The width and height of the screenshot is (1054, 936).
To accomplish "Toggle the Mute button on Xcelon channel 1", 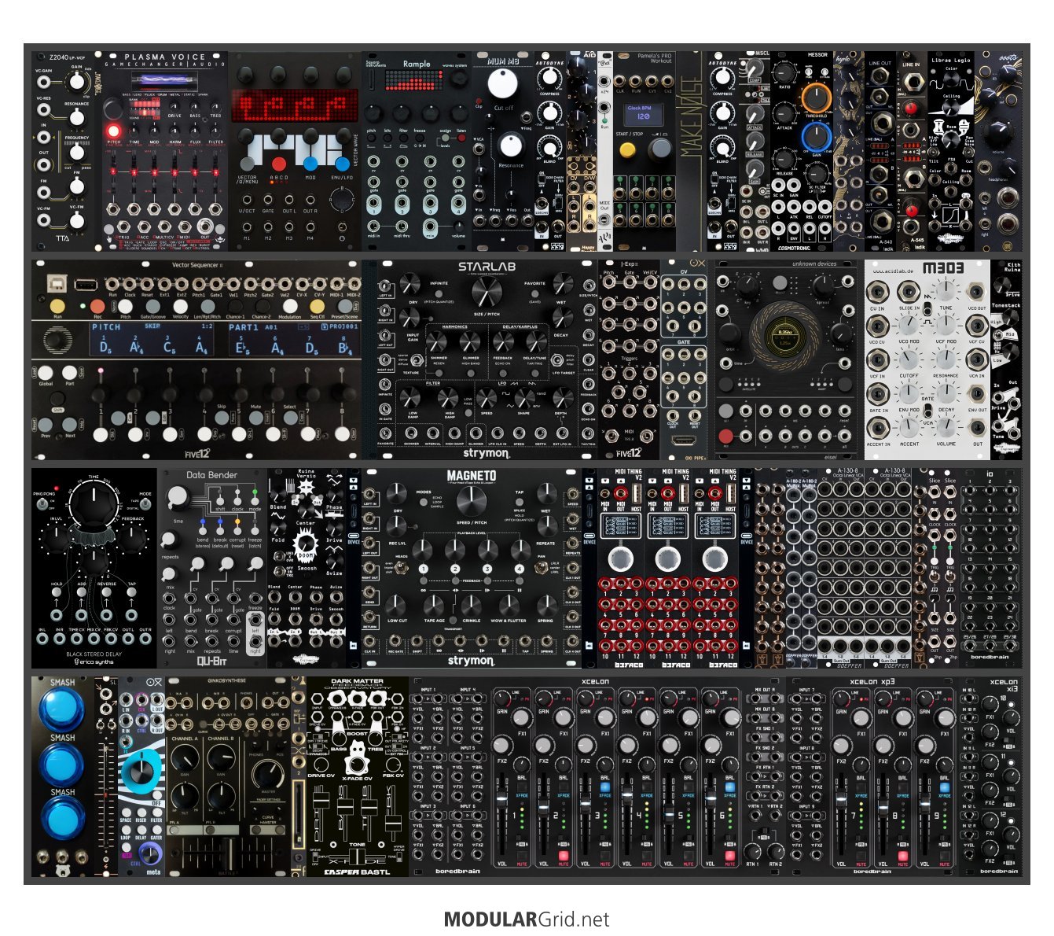I will coord(522,855).
